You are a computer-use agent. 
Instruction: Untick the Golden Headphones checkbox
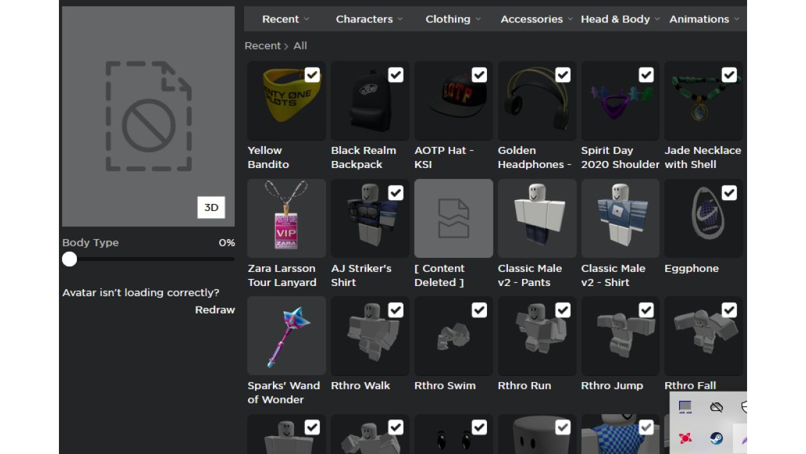click(x=563, y=75)
